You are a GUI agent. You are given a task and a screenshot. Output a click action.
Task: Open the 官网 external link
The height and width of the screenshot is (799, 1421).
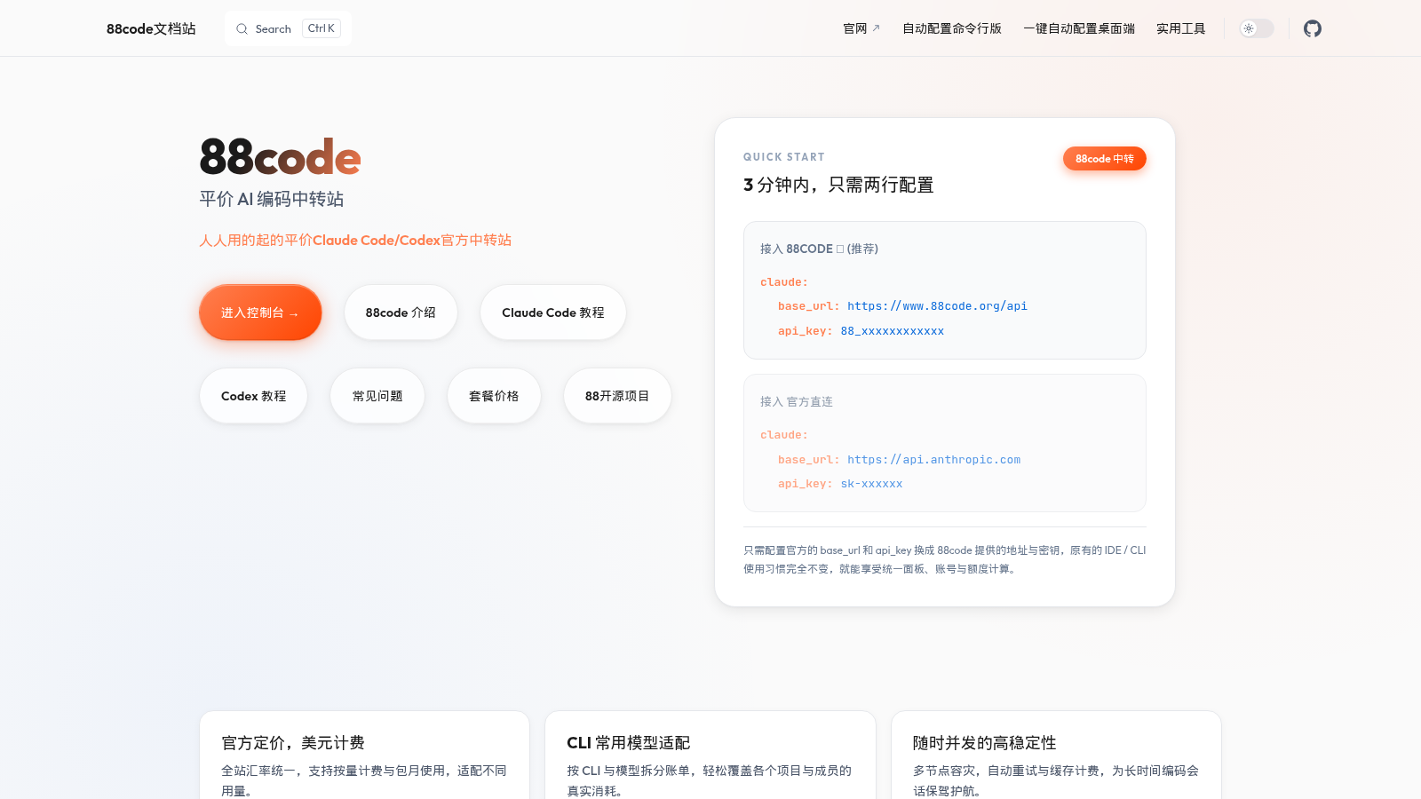tap(861, 28)
